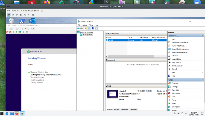This screenshot has height=116, width=205.
Task: Open the Send Key menu
Action: 39,11
